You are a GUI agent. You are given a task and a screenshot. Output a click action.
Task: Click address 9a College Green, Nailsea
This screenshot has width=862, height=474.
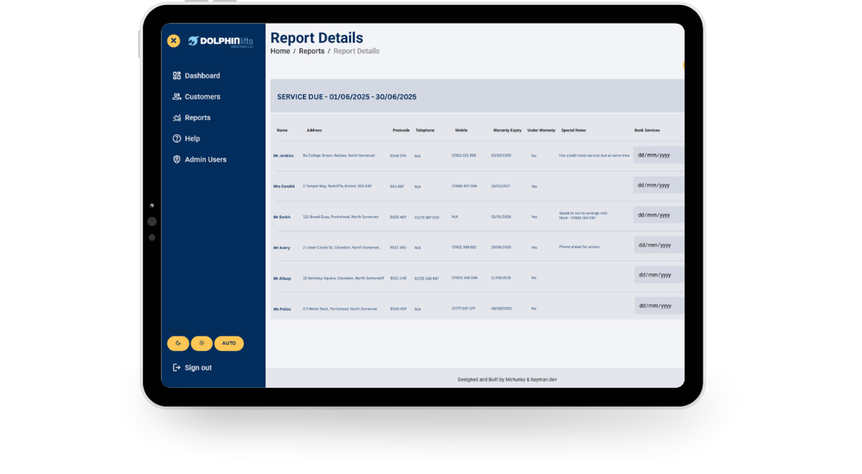click(x=339, y=155)
